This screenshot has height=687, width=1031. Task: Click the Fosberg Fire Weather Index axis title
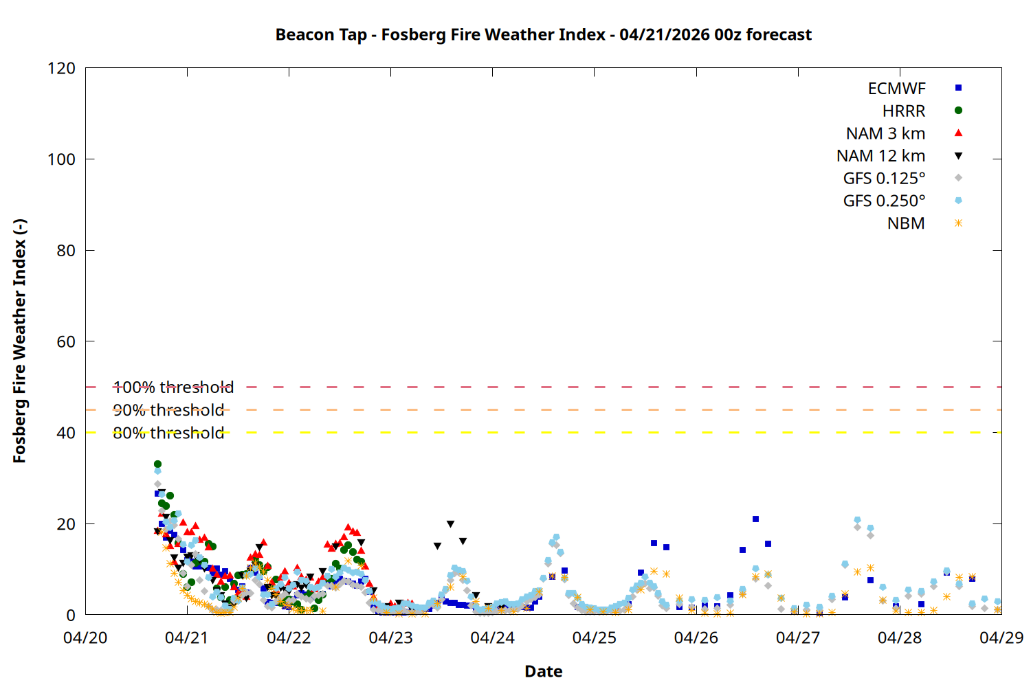click(x=19, y=341)
